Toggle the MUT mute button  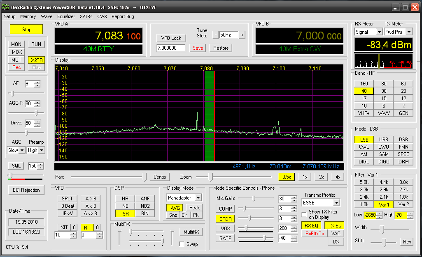pos(16,60)
